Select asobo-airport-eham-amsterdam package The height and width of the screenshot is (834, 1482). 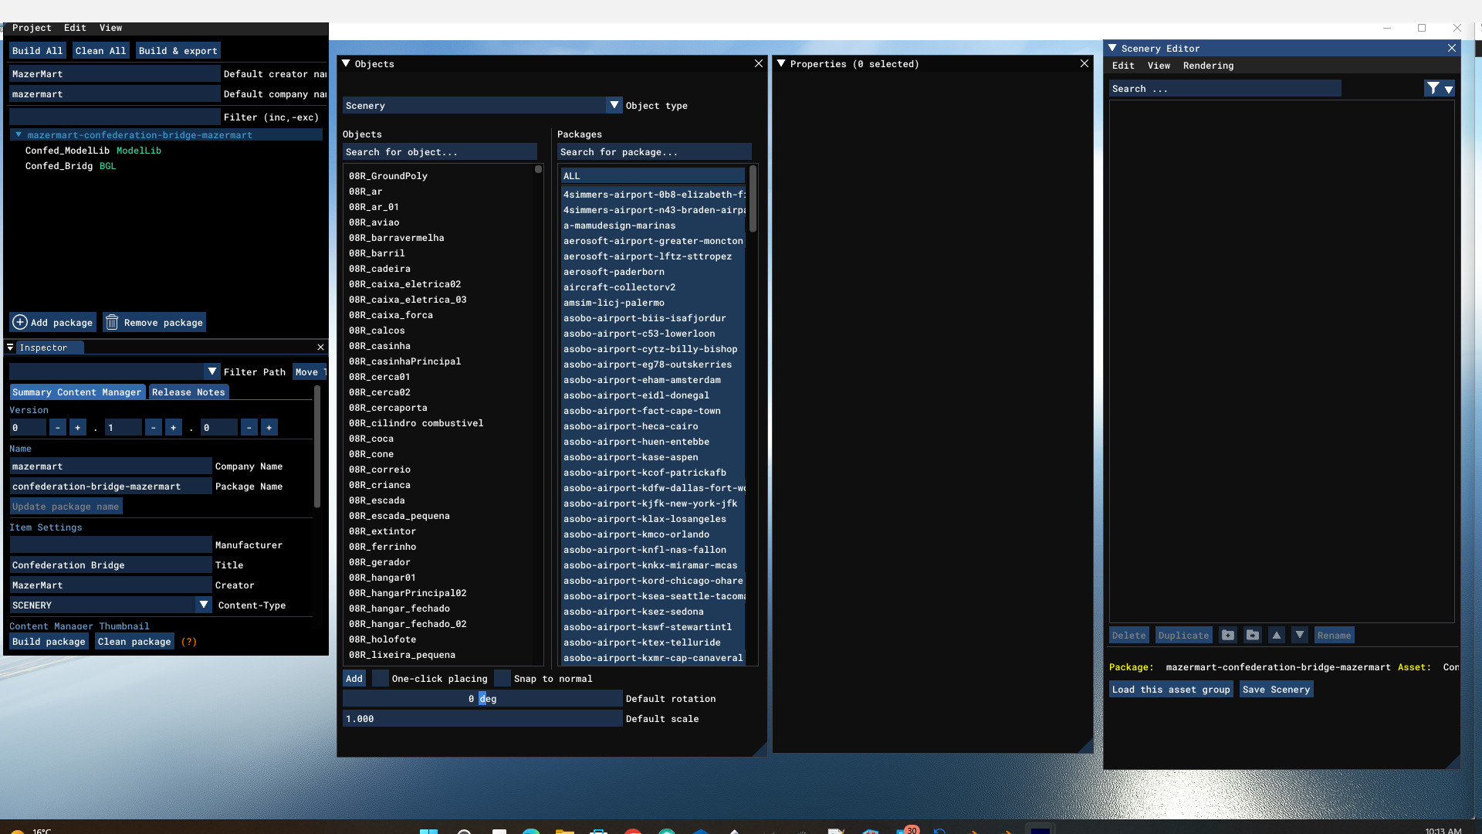point(652,380)
